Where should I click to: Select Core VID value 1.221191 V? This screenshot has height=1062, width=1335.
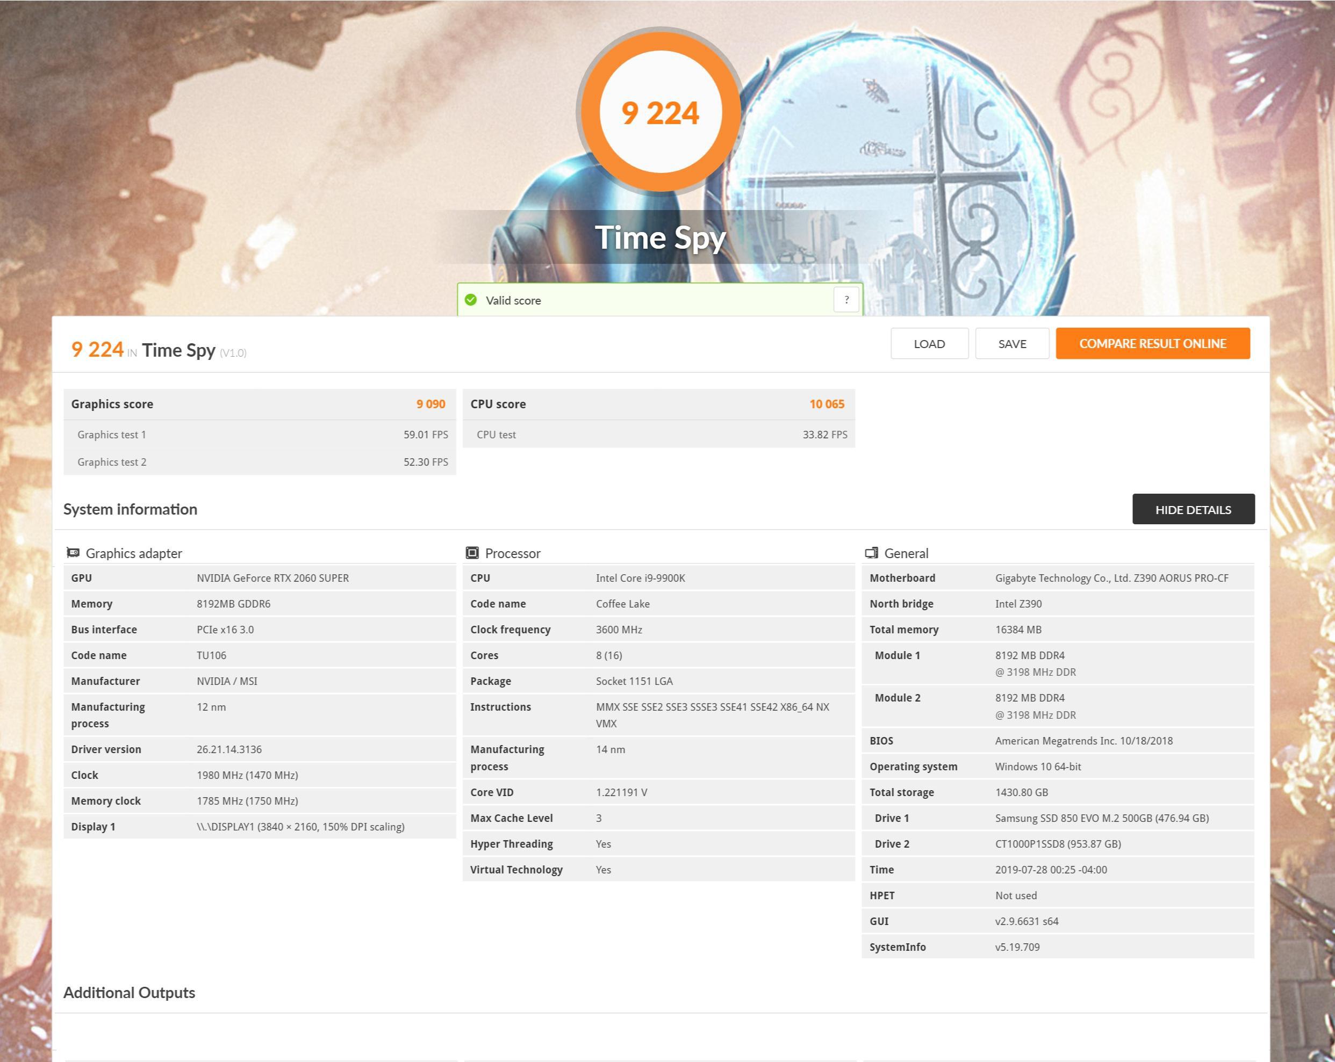pyautogui.click(x=621, y=792)
